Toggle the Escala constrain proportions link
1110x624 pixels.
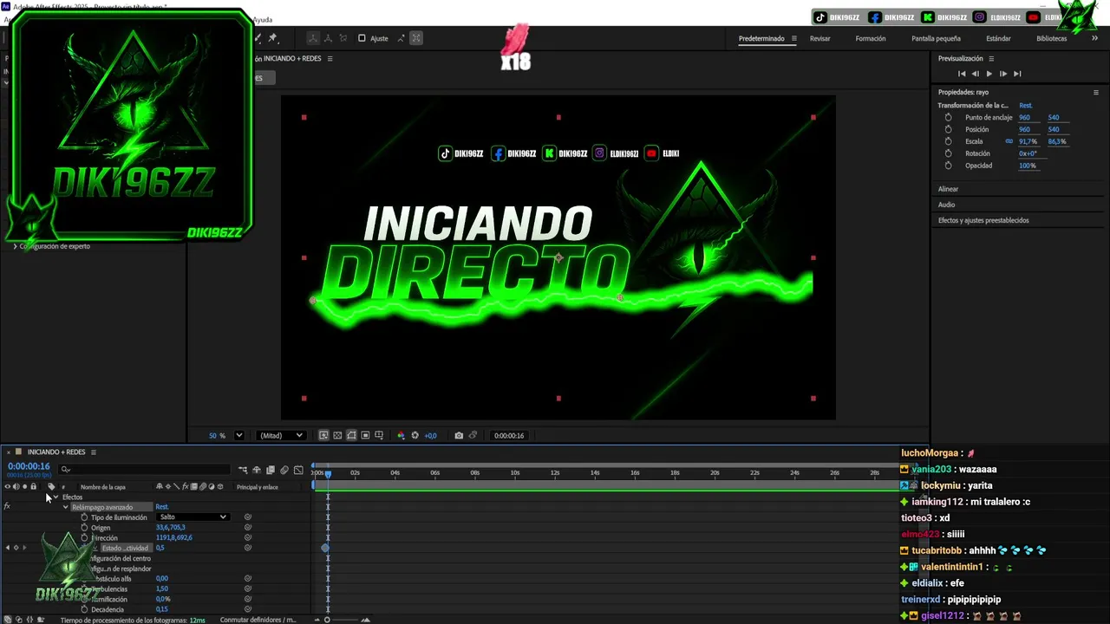pos(1009,141)
